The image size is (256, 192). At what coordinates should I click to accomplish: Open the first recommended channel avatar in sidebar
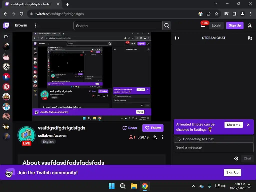[6, 47]
